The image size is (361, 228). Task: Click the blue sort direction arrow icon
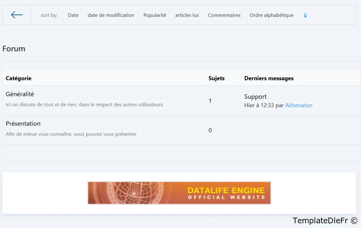[305, 15]
